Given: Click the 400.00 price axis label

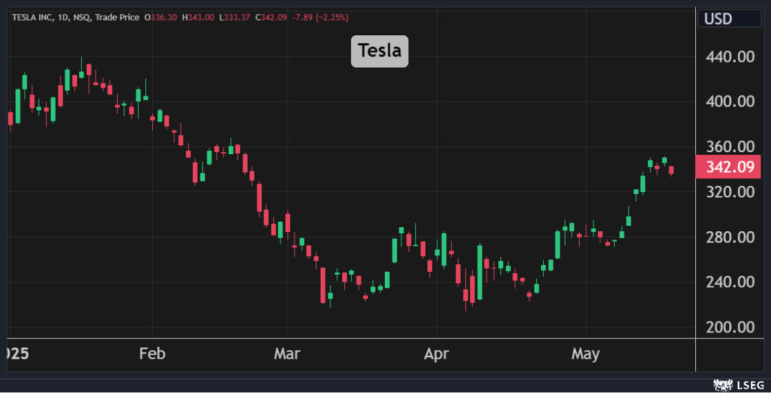Looking at the screenshot, I should [730, 101].
